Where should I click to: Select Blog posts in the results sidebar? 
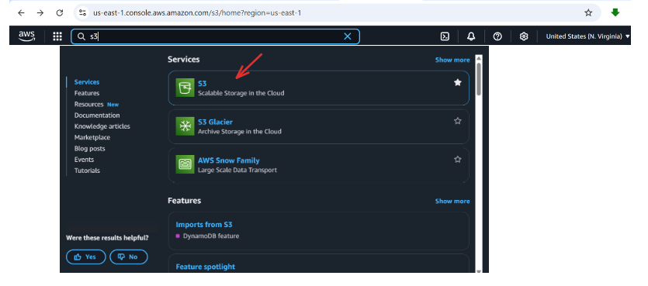(90, 149)
